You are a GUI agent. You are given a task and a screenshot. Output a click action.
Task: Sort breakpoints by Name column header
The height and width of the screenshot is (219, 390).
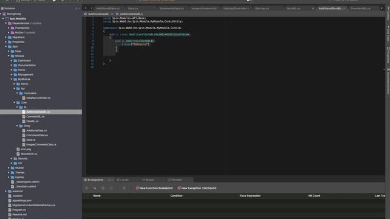[x=97, y=196]
